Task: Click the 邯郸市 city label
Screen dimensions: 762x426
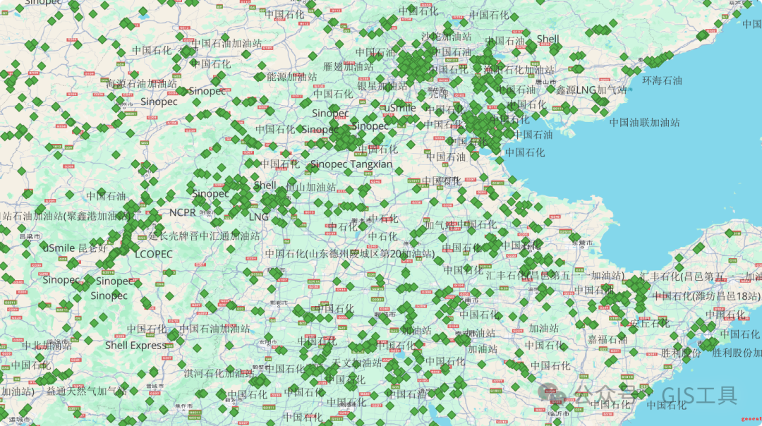Action: 277,303
